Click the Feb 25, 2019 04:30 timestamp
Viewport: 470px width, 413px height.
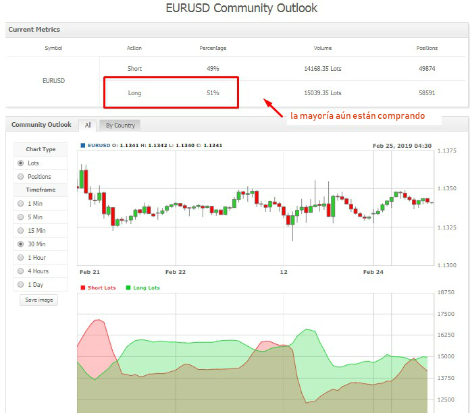coord(402,146)
